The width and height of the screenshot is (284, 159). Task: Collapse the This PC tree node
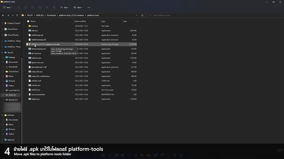(2, 53)
